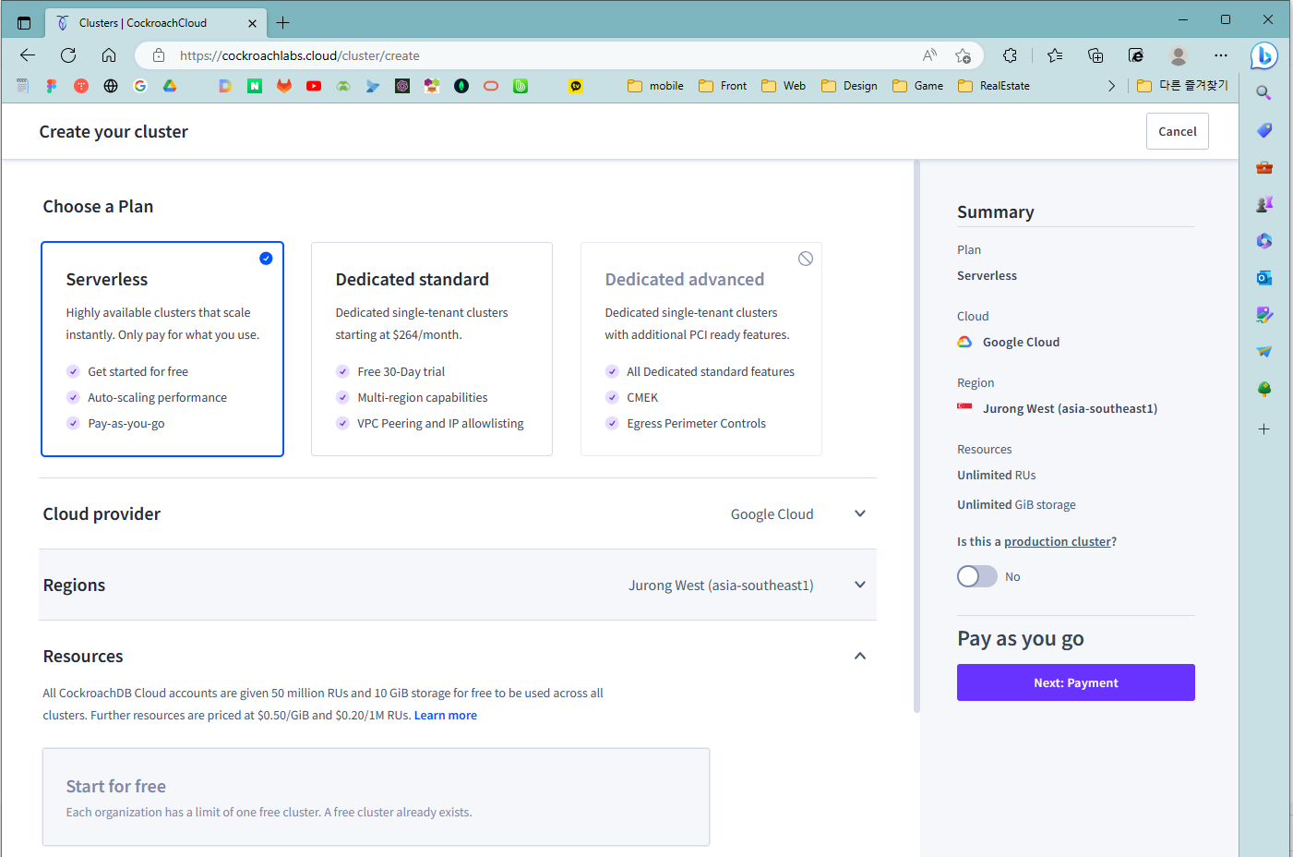The height and width of the screenshot is (857, 1293).
Task: Add a sidebar app with the plus icon
Action: coord(1263,428)
